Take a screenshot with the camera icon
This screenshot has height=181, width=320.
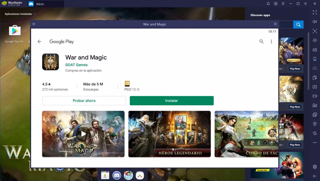pyautogui.click(x=315, y=87)
